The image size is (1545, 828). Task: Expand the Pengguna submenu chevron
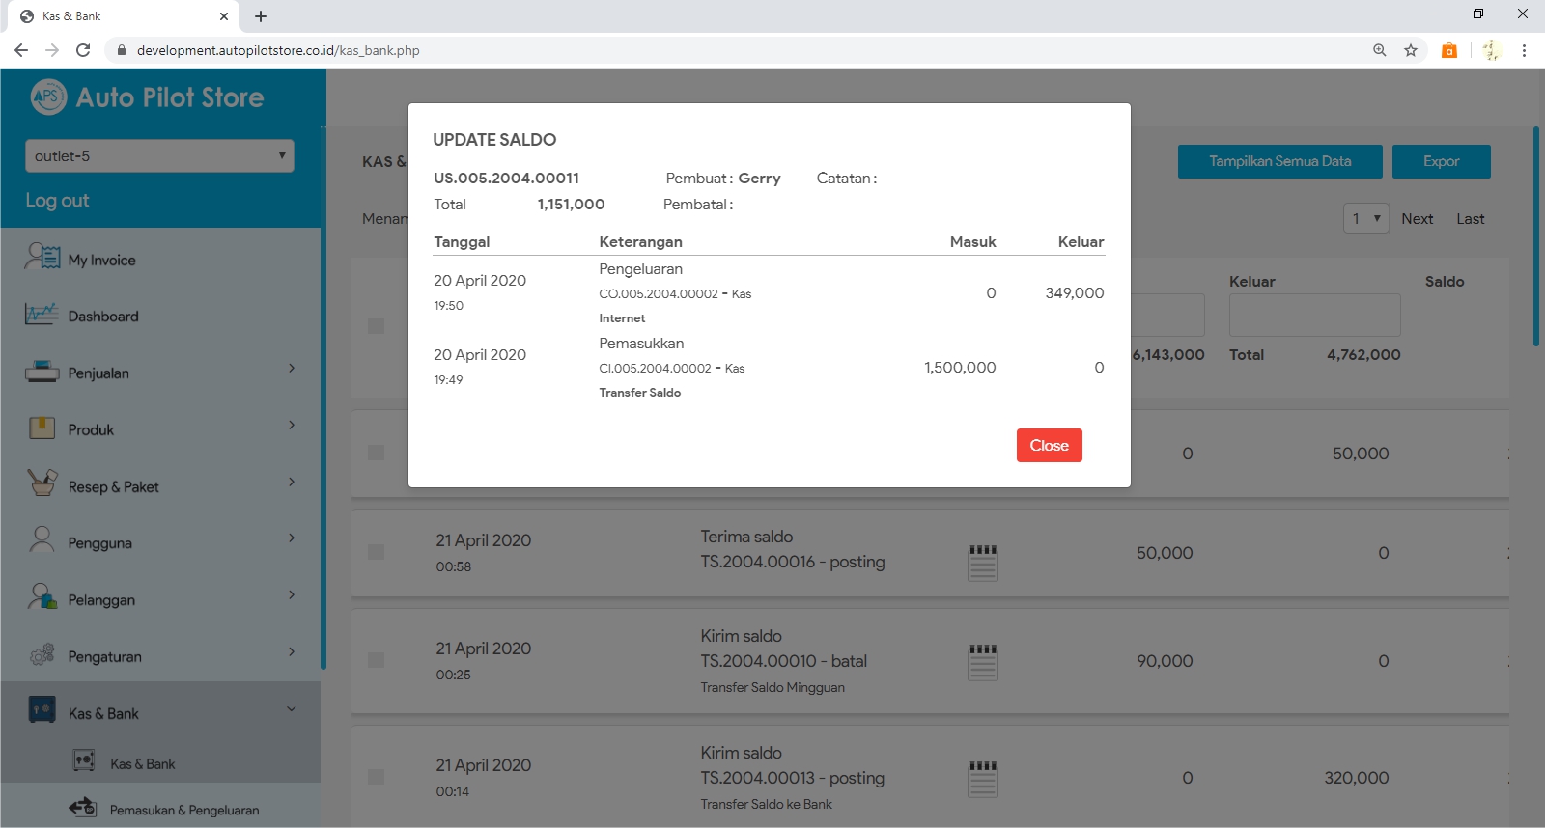tap(291, 538)
